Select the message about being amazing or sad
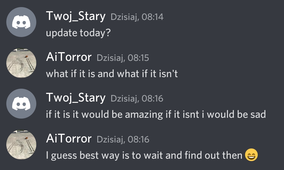 point(156,115)
